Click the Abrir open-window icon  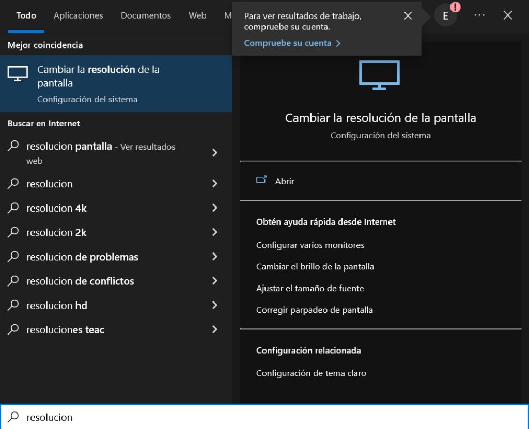(261, 180)
